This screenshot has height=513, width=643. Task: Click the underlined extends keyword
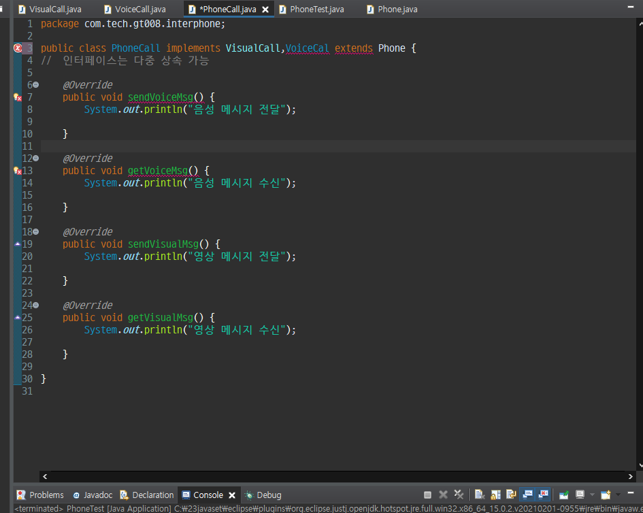pyautogui.click(x=354, y=48)
